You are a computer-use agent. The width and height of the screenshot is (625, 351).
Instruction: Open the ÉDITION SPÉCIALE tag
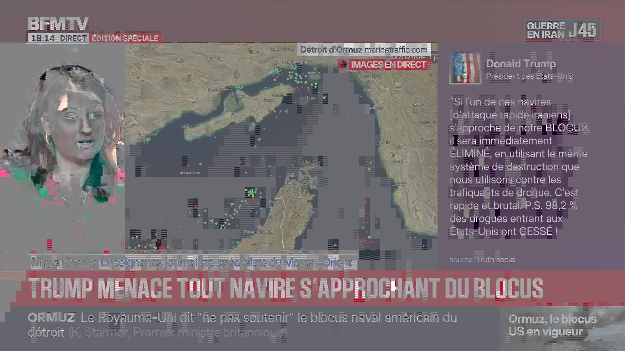125,38
